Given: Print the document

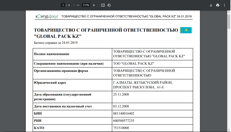Looking at the screenshot, I should [x=217, y=5].
